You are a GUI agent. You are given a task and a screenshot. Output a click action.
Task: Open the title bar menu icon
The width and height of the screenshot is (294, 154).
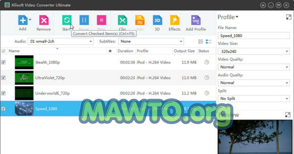[263, 5]
